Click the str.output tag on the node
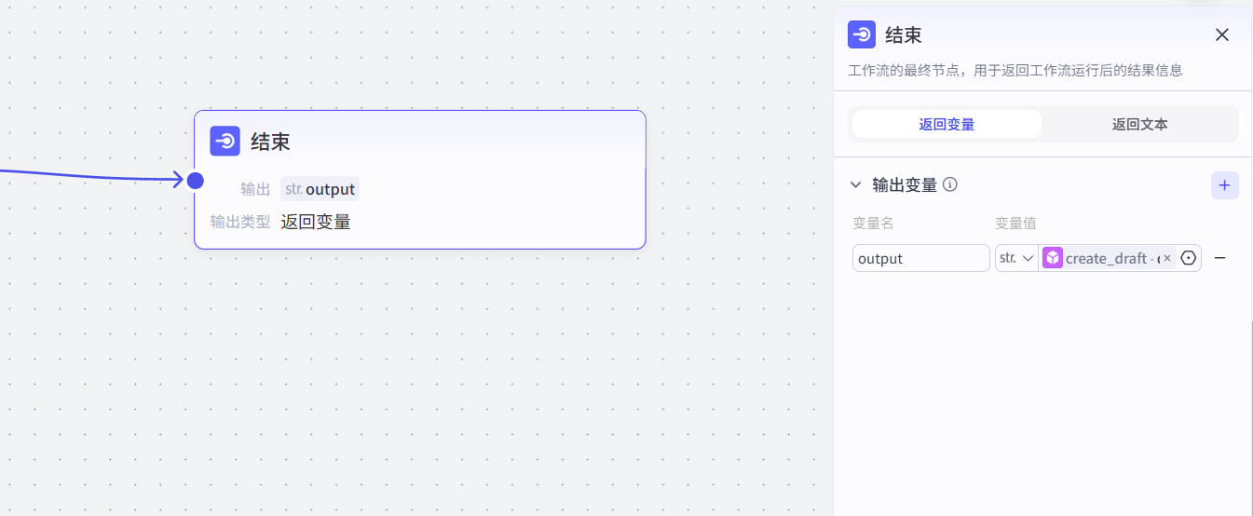The height and width of the screenshot is (516, 1253). (x=320, y=189)
